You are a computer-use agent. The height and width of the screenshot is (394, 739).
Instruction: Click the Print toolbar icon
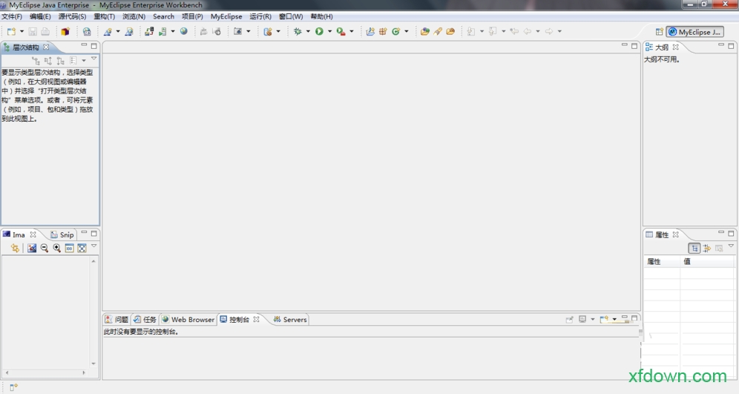tap(45, 32)
